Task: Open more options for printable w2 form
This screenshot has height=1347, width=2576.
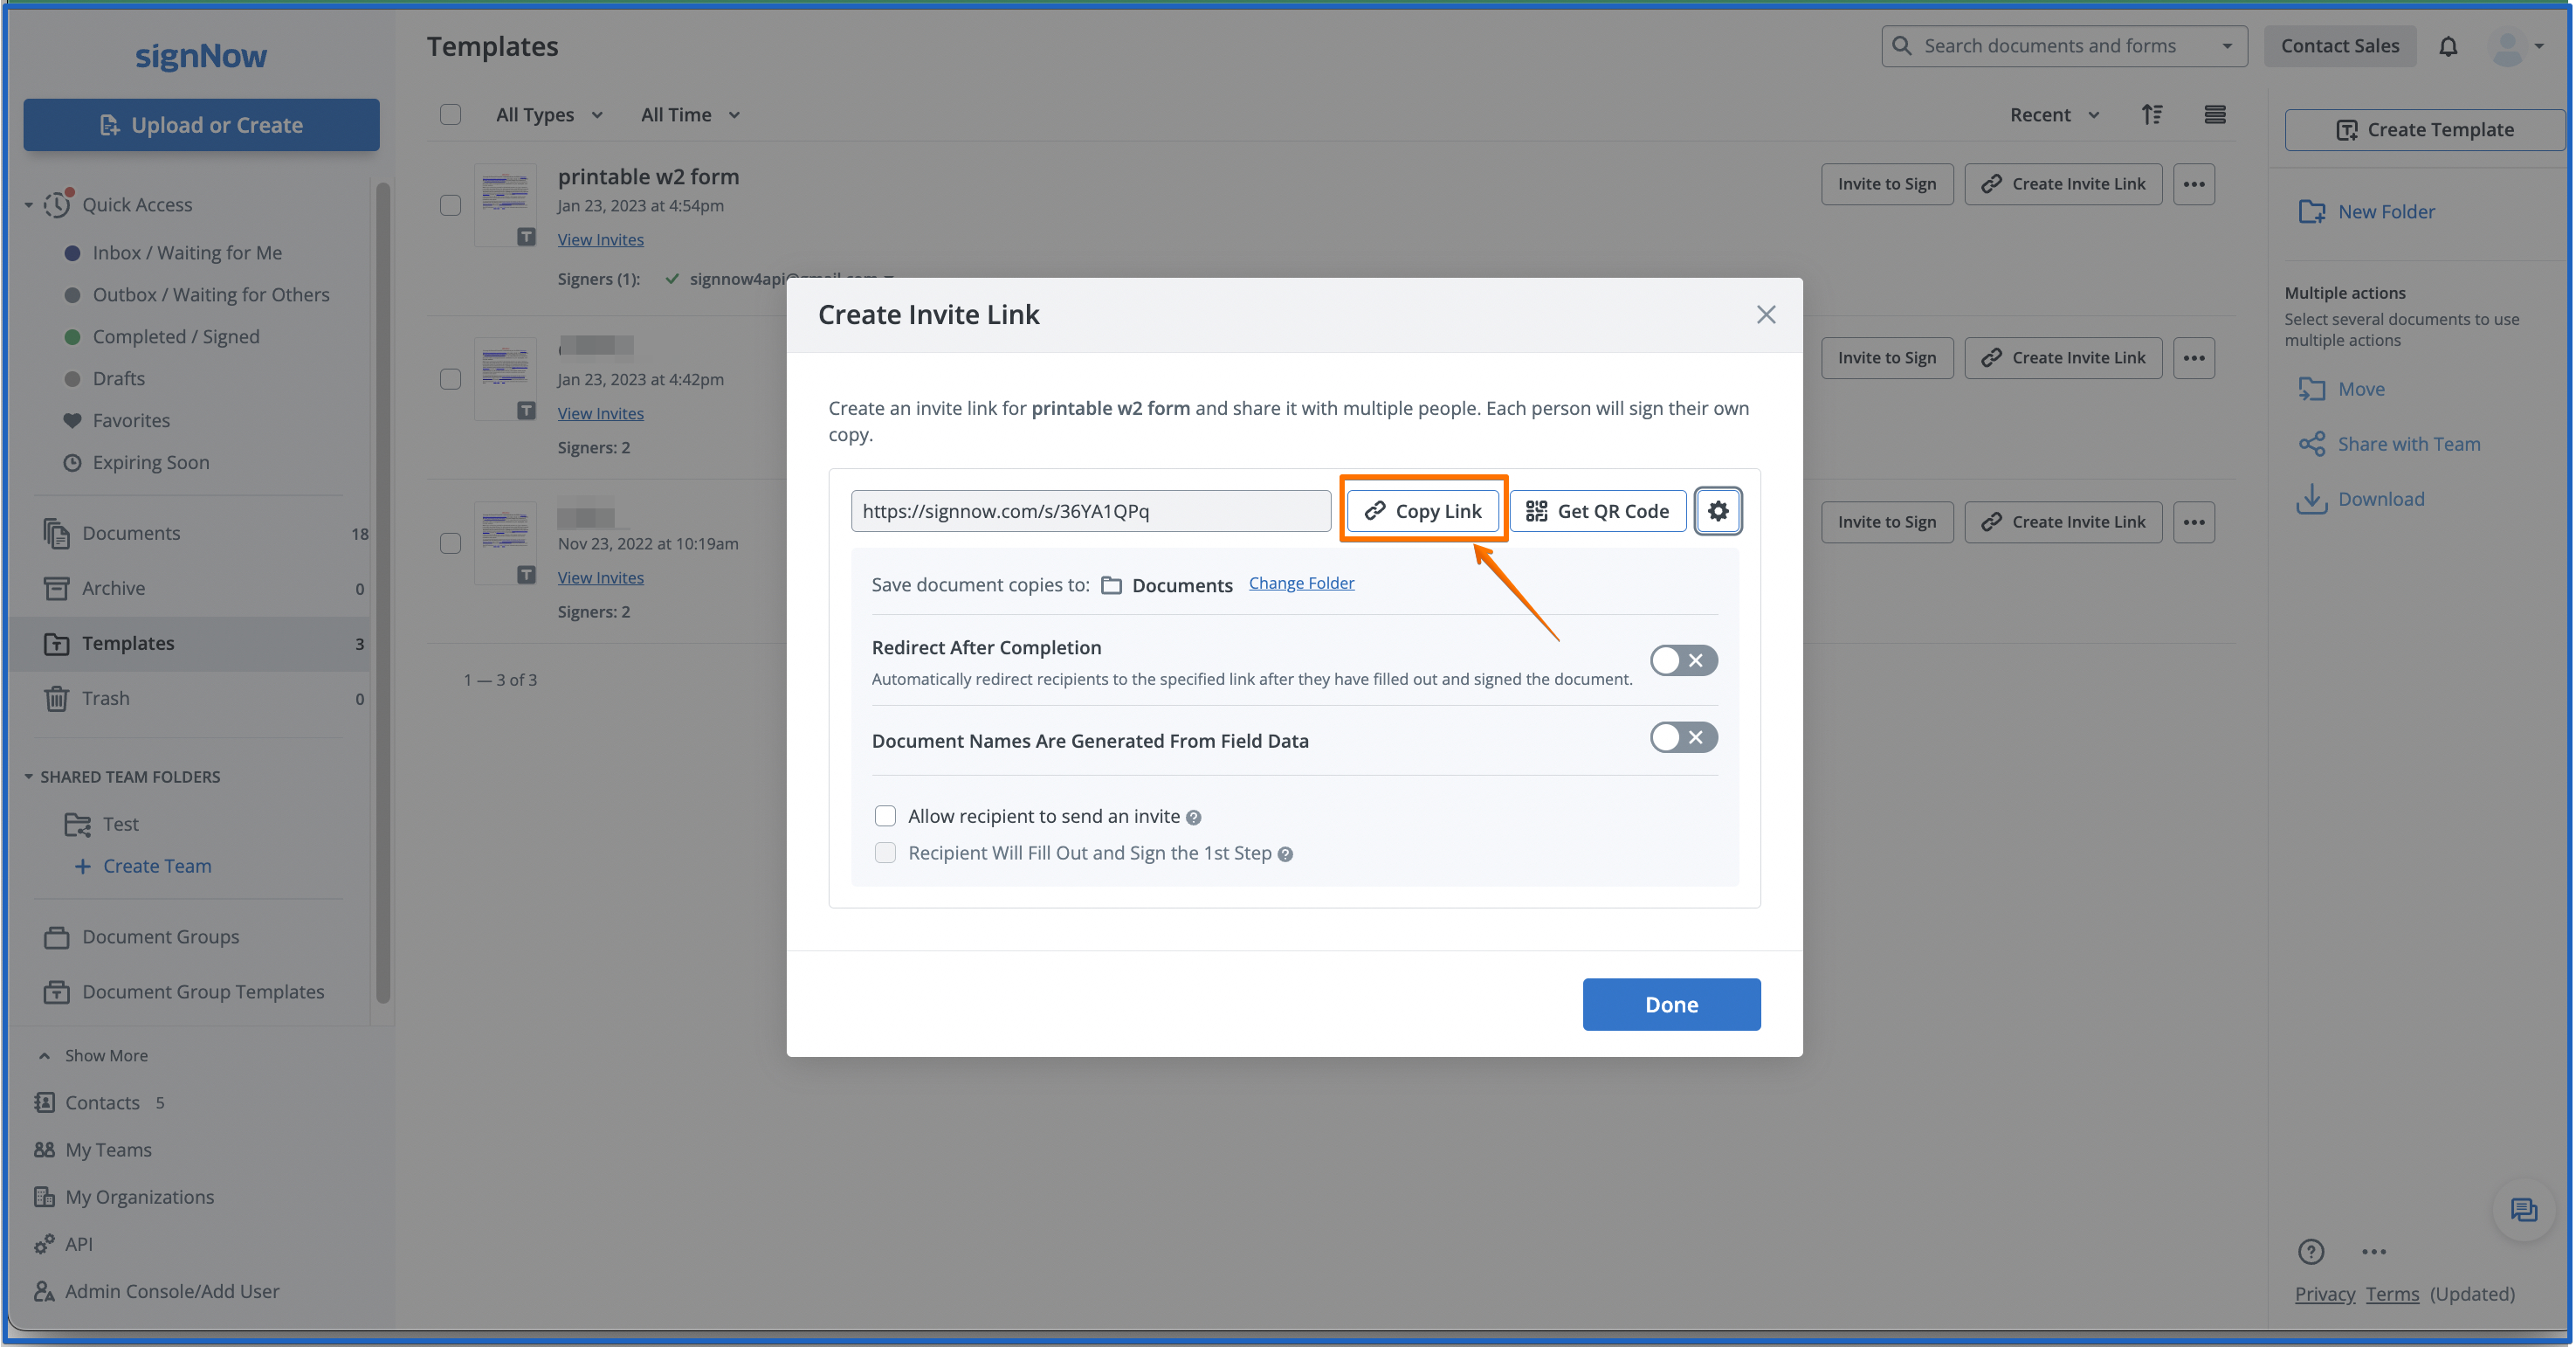Action: pos(2193,184)
